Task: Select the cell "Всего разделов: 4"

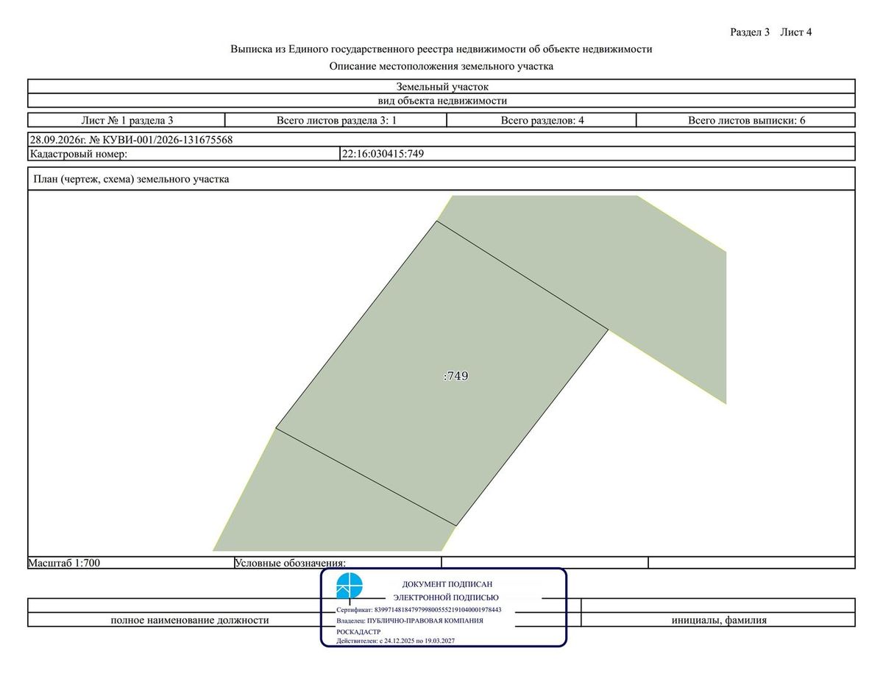Action: point(542,120)
